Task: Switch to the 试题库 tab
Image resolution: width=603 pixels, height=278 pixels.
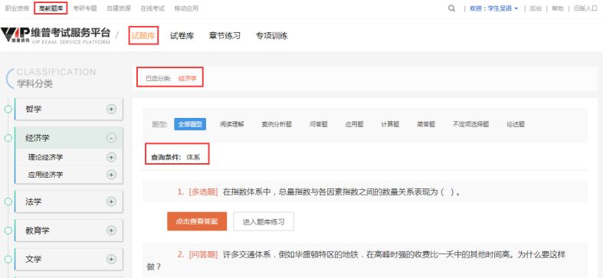Action: click(143, 36)
